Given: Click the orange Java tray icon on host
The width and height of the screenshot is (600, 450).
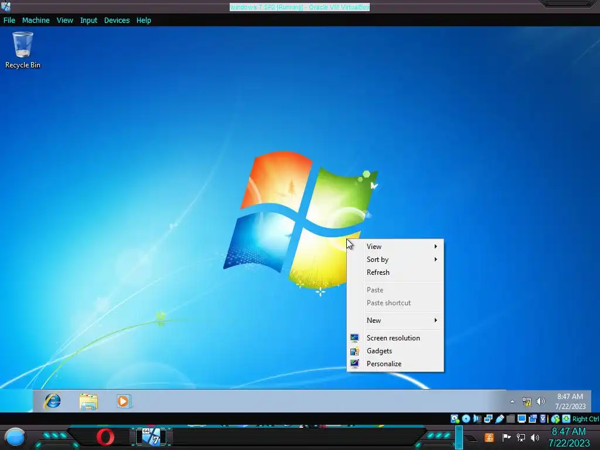Looking at the screenshot, I should tap(489, 437).
